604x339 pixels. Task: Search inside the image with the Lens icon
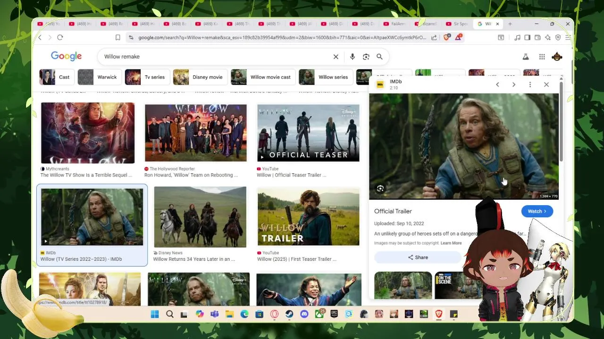pyautogui.click(x=380, y=189)
